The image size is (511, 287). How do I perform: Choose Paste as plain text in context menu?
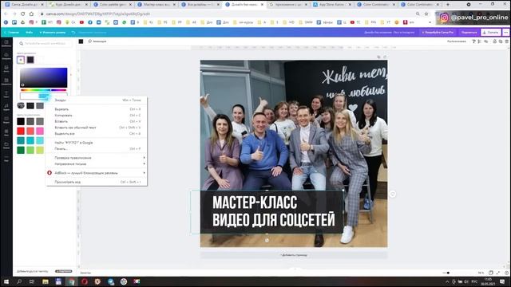(97, 128)
